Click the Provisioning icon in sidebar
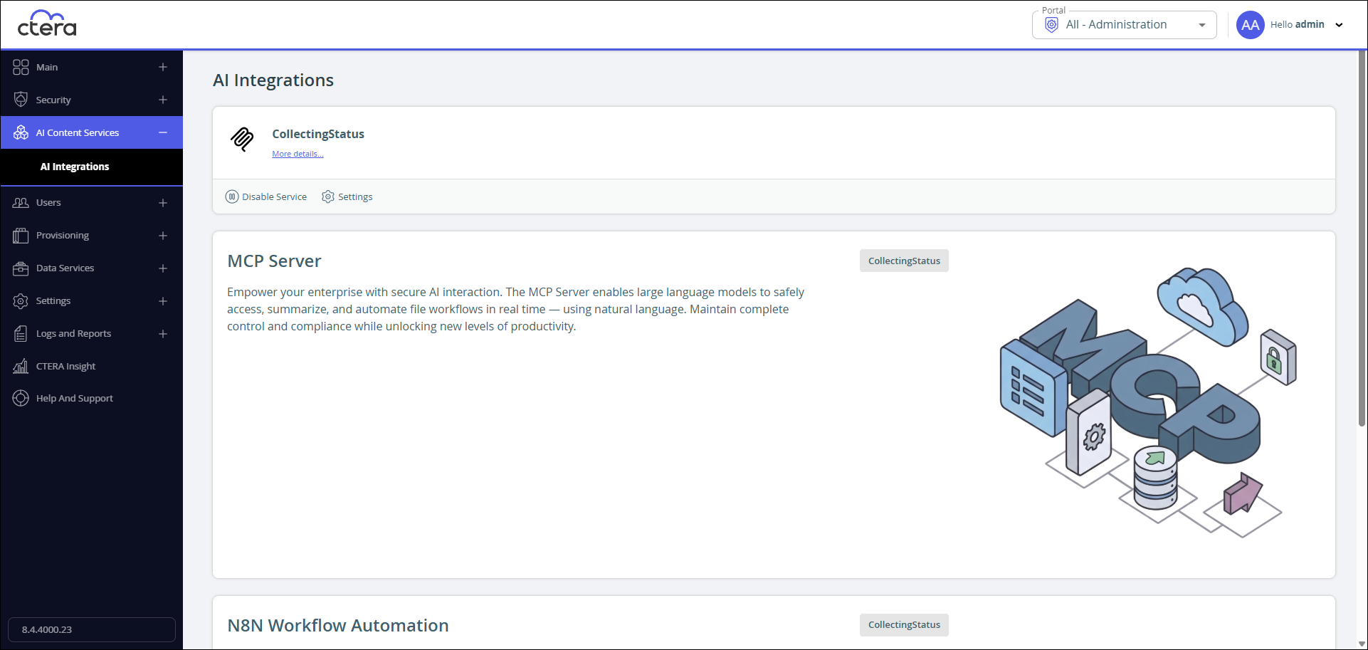The image size is (1368, 650). pyautogui.click(x=21, y=236)
